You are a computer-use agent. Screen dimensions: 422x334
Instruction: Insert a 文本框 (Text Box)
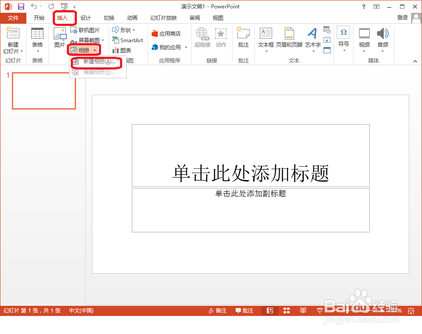click(x=266, y=39)
